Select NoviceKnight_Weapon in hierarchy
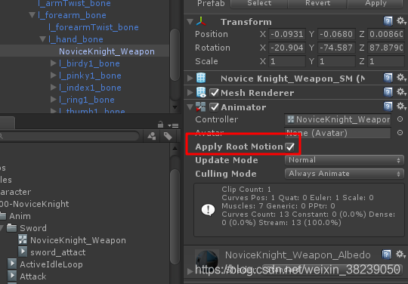 [x=107, y=51]
